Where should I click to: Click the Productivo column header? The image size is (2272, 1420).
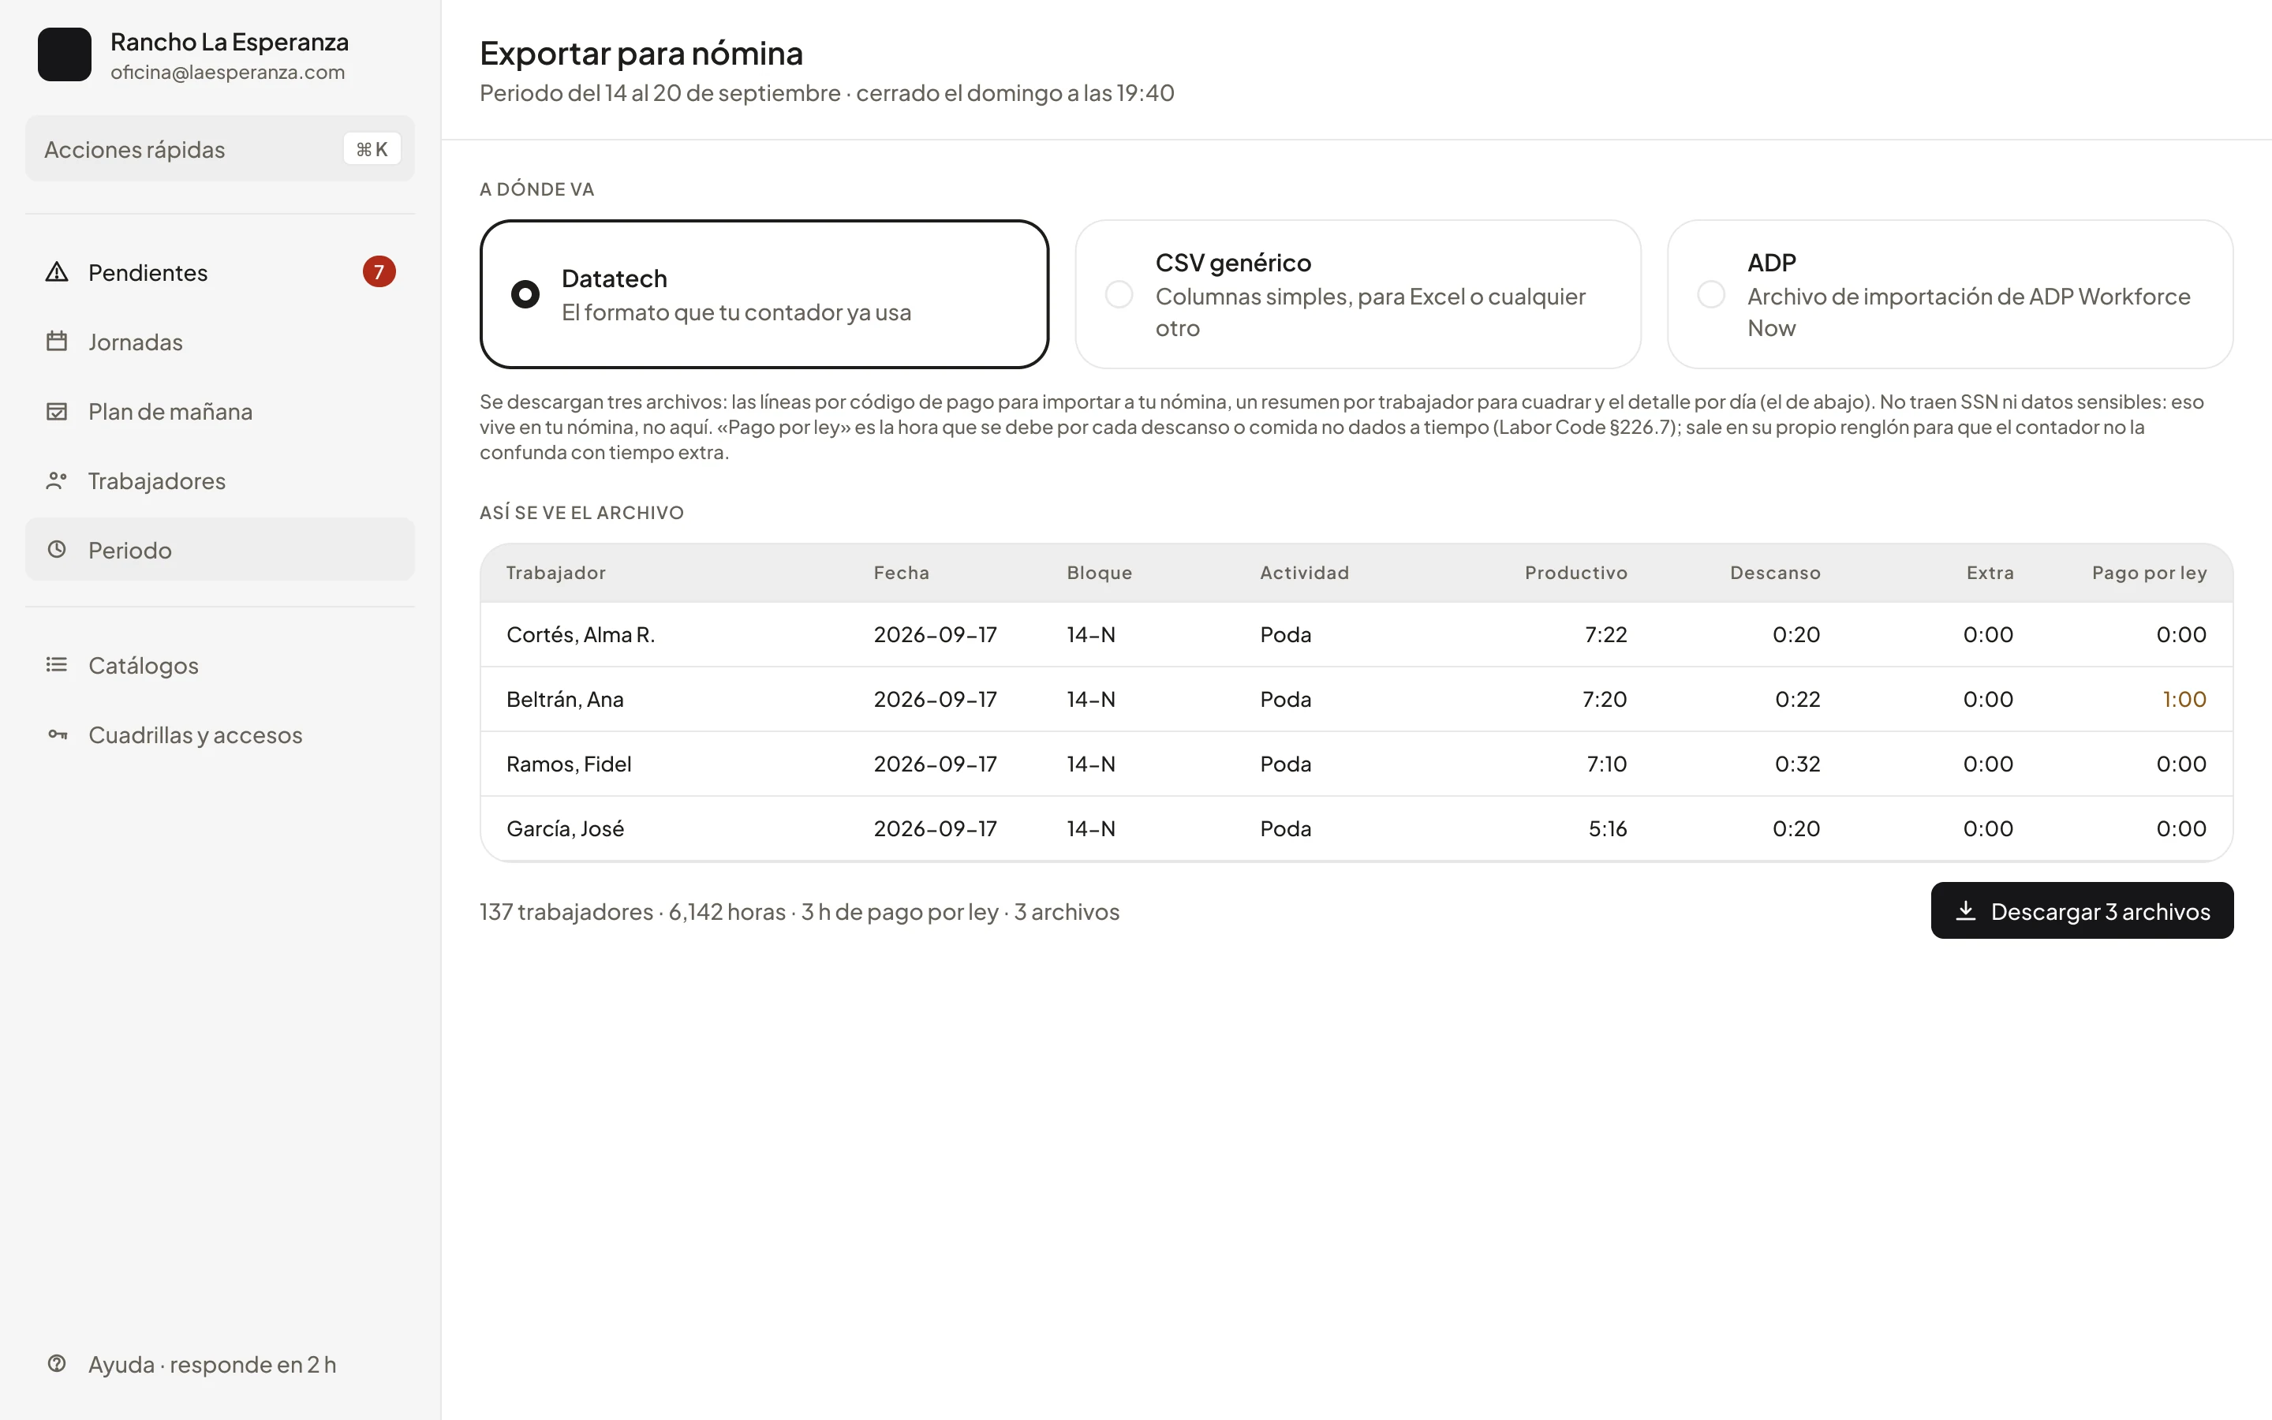coord(1575,573)
